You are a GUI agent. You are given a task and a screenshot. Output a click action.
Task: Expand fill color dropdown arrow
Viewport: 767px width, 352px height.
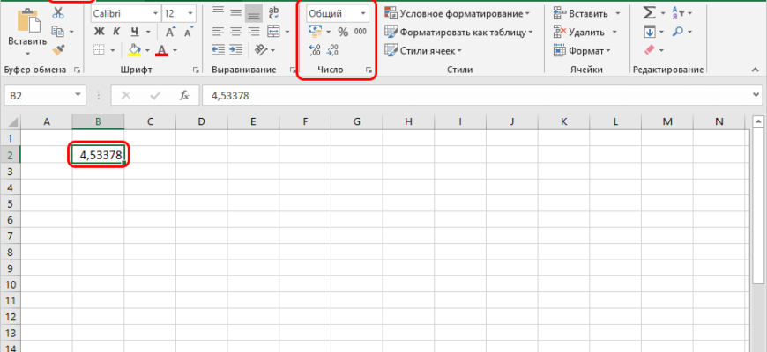coord(148,50)
